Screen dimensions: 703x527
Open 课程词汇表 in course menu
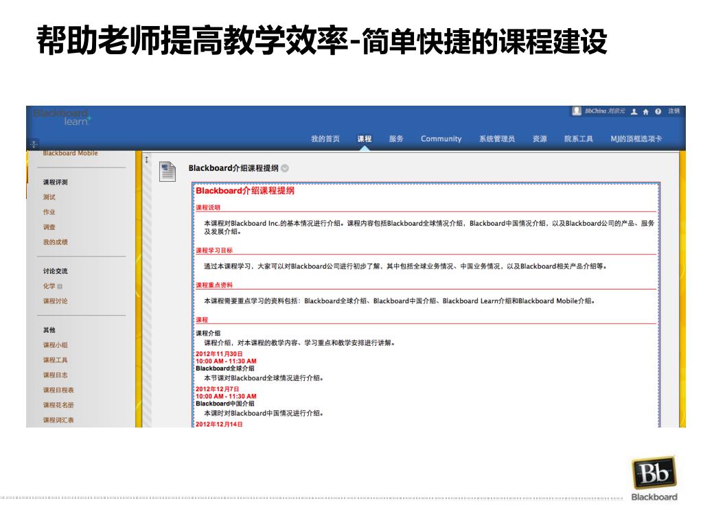tap(59, 420)
